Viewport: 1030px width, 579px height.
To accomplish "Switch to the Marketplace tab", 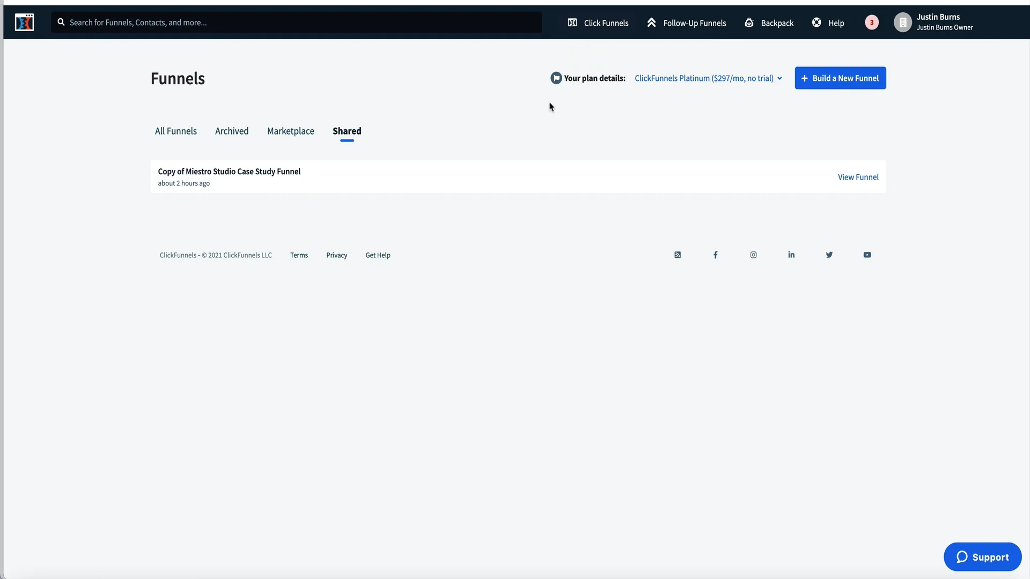I will [x=291, y=131].
